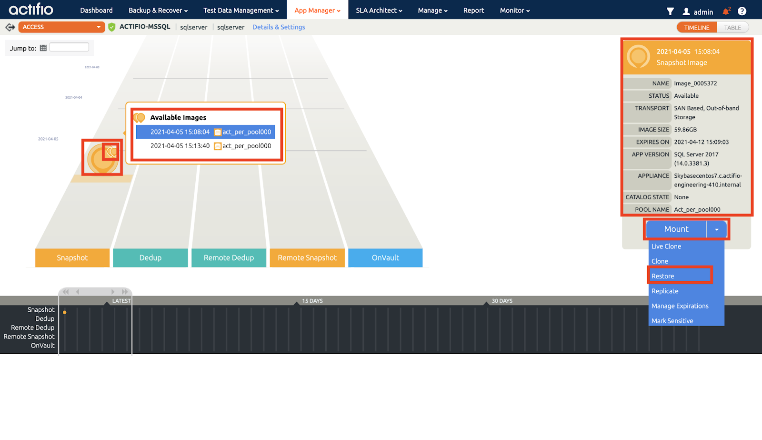Image resolution: width=762 pixels, height=440 pixels.
Task: Select image 2021-04-05 15:13:40
Action: tap(205, 146)
